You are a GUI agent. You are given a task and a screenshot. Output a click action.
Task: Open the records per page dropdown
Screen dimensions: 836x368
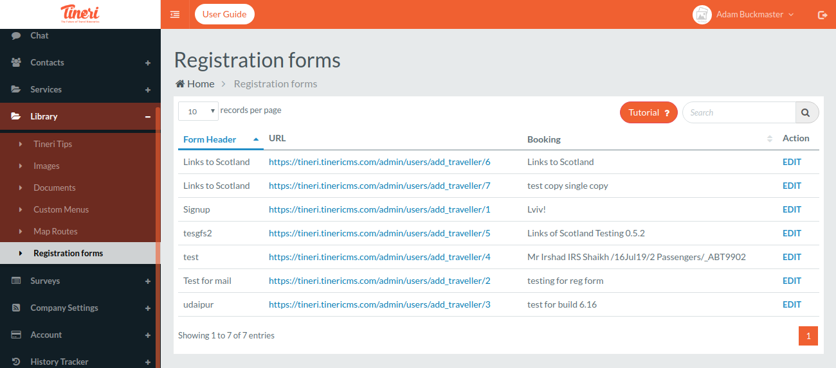pos(198,111)
